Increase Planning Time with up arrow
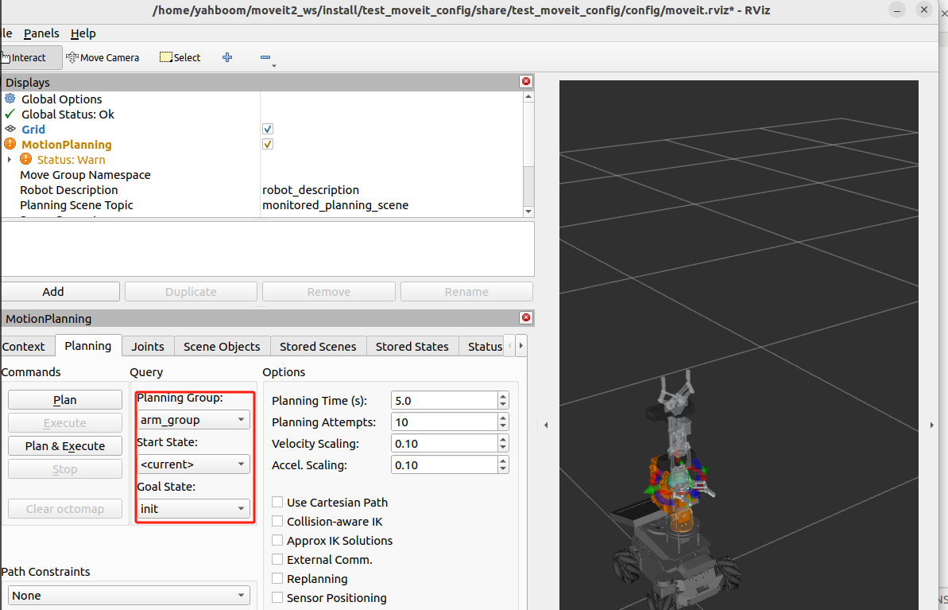Viewport: 948px width, 610px height. (503, 396)
